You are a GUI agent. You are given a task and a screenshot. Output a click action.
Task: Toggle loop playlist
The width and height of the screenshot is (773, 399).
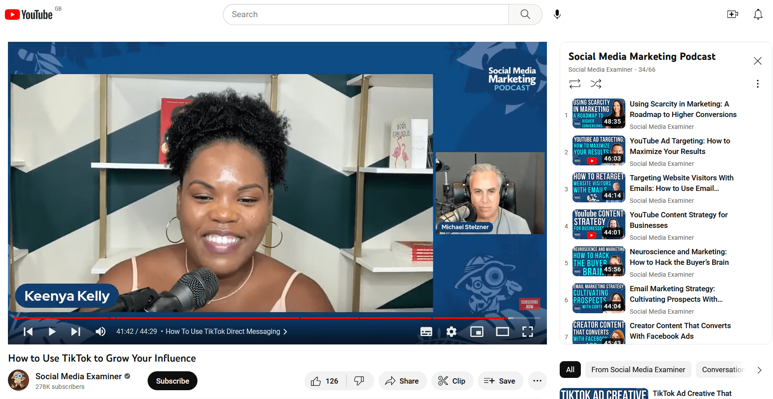click(x=575, y=84)
